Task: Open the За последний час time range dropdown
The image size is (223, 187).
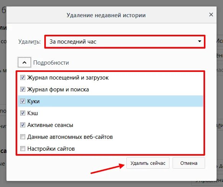Action: (125, 42)
